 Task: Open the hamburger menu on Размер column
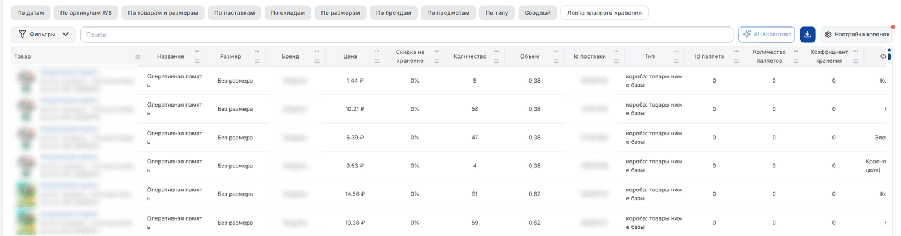click(x=257, y=61)
